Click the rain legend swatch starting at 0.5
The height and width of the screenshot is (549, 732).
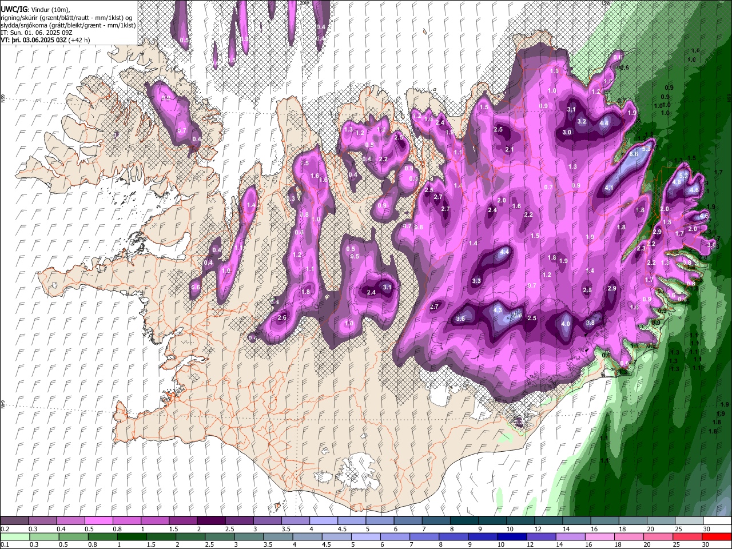(73, 537)
